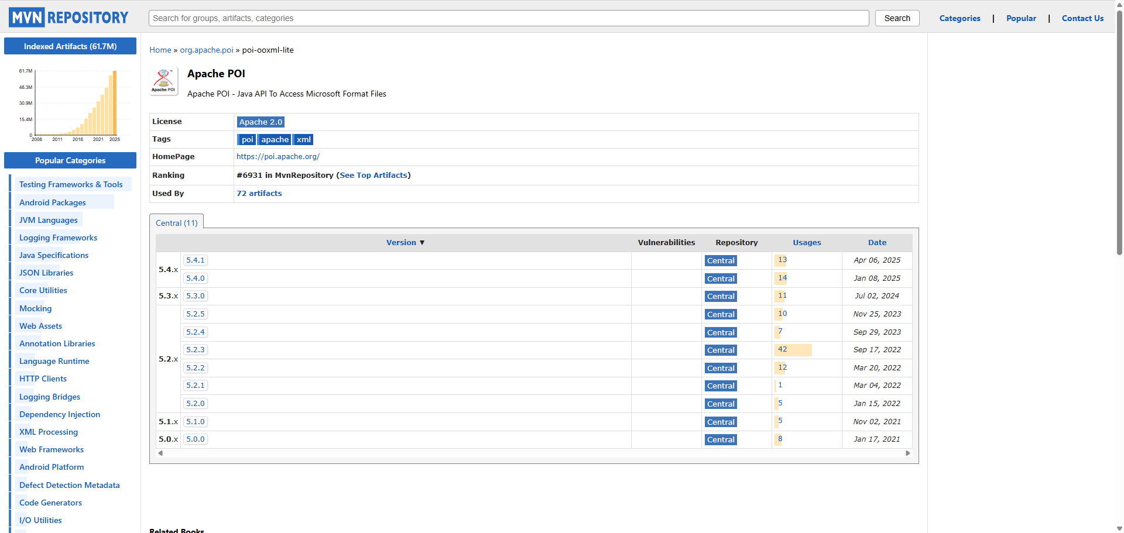Open Dependency Injection category
This screenshot has height=533, width=1124.
(x=60, y=414)
